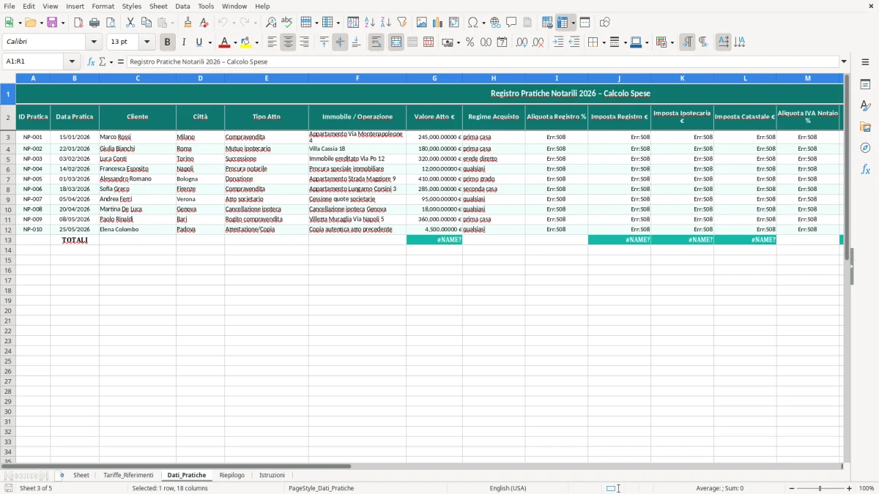Click Format as Date icon
Viewport: 879px width, 494px height.
[502, 42]
